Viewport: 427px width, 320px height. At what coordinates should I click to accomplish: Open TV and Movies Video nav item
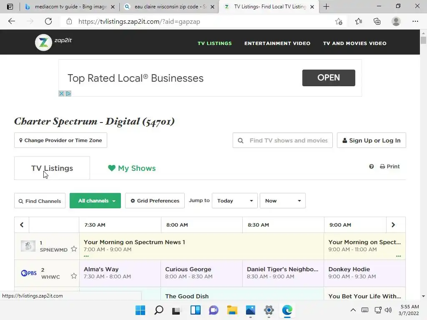pyautogui.click(x=354, y=43)
